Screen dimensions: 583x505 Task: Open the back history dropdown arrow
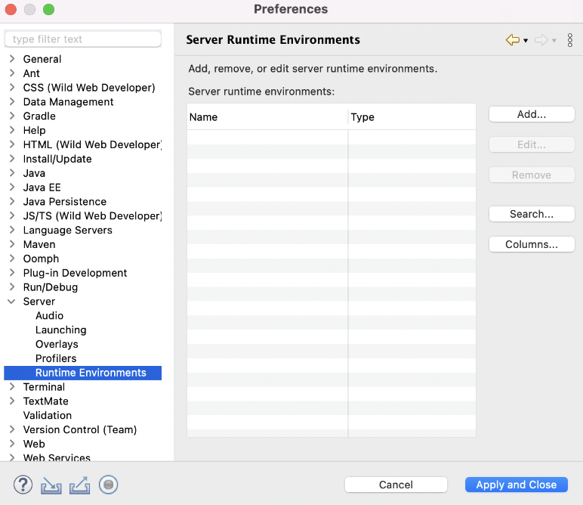tap(526, 41)
